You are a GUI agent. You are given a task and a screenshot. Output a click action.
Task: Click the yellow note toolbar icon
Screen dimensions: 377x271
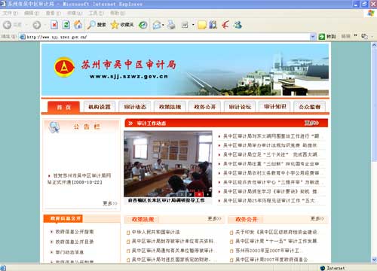(x=202, y=25)
